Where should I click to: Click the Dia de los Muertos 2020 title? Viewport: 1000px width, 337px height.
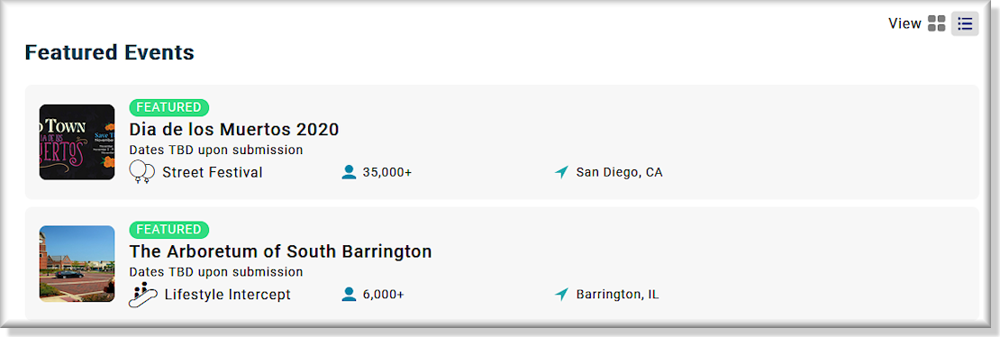234,130
